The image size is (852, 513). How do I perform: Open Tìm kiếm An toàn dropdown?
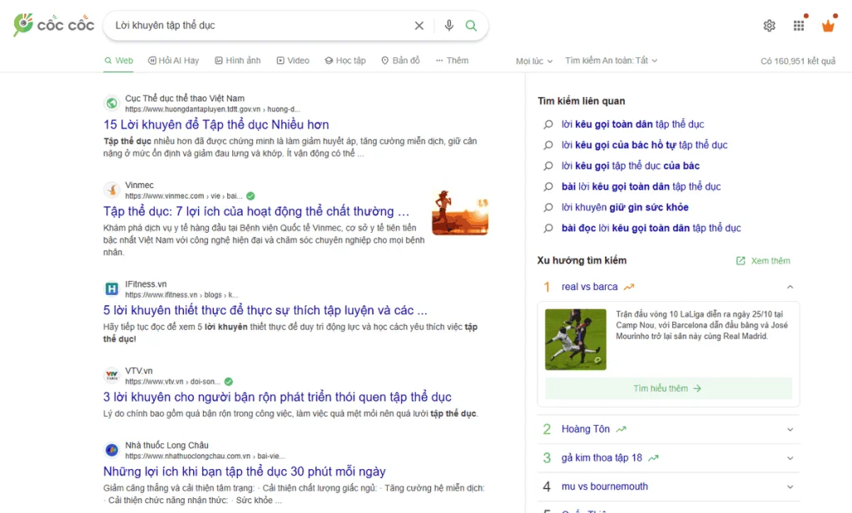[612, 60]
